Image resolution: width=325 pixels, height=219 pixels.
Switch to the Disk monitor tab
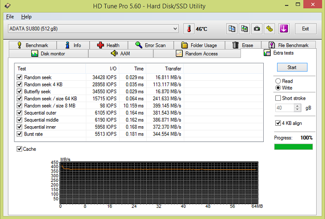48,54
